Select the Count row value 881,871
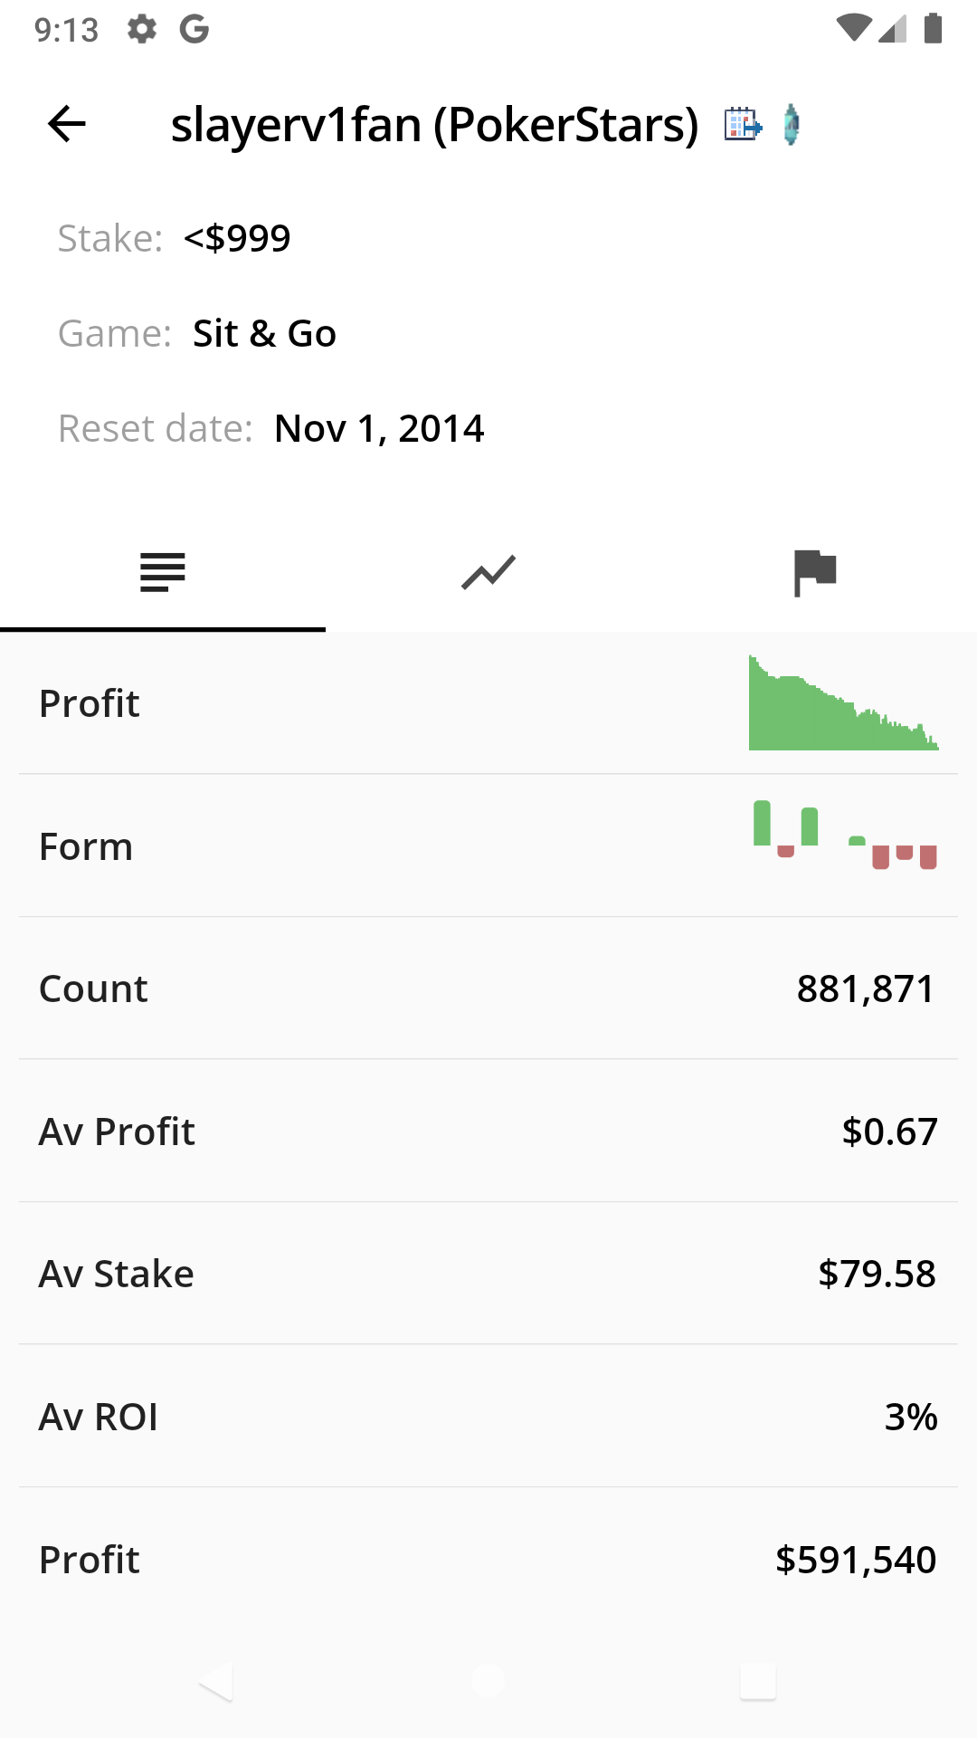 tap(865, 988)
